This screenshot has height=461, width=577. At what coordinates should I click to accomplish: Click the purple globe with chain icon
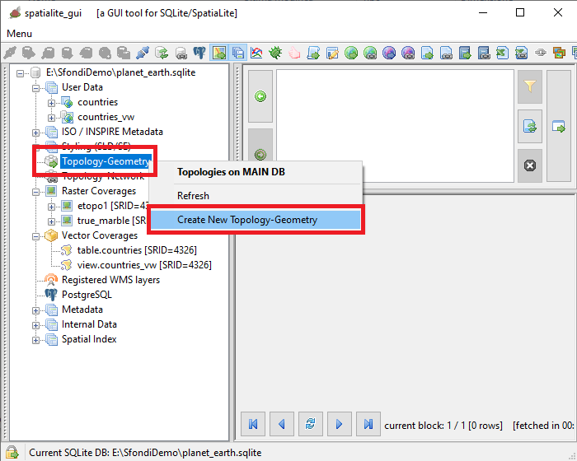click(408, 53)
